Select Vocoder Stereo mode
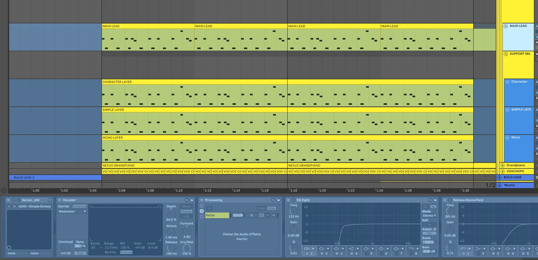This screenshot has height=260, width=538. point(186,212)
